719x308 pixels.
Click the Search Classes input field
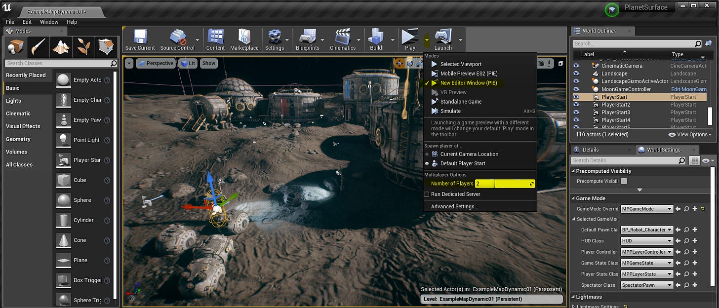[x=61, y=63]
